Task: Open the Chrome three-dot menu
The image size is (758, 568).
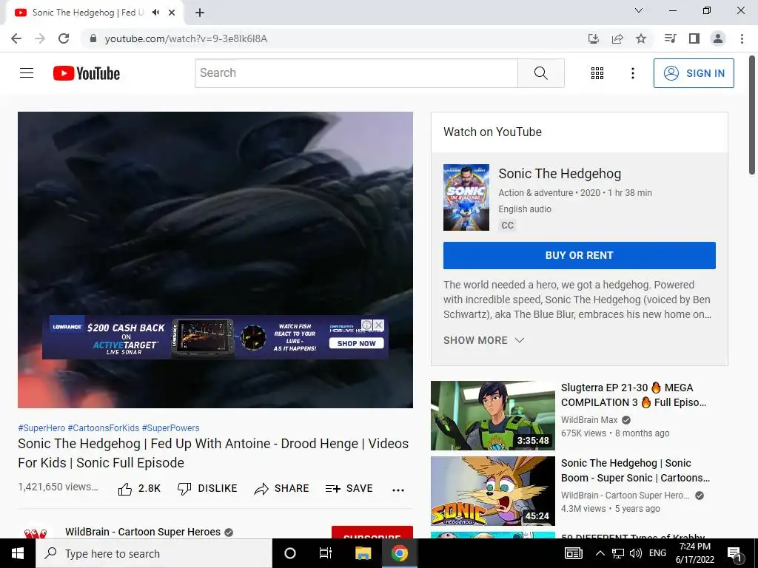Action: (x=742, y=38)
